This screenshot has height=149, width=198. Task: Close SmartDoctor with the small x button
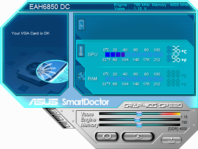[x=59, y=118]
